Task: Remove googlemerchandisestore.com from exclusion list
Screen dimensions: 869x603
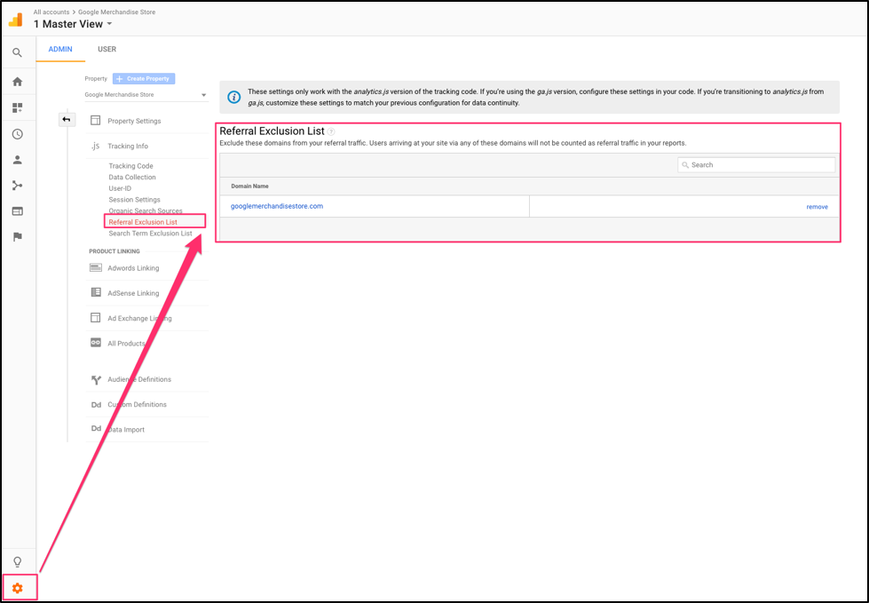Action: [817, 207]
